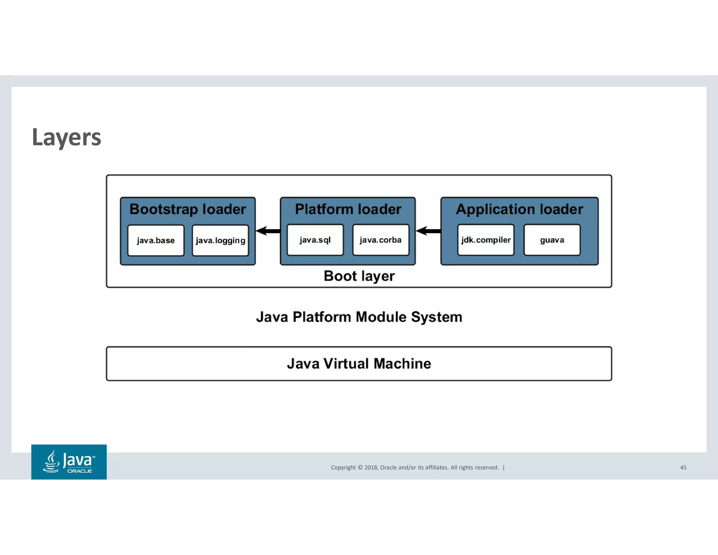The width and height of the screenshot is (718, 555).
Task: Click the Bootstrap loader heading
Action: point(188,209)
